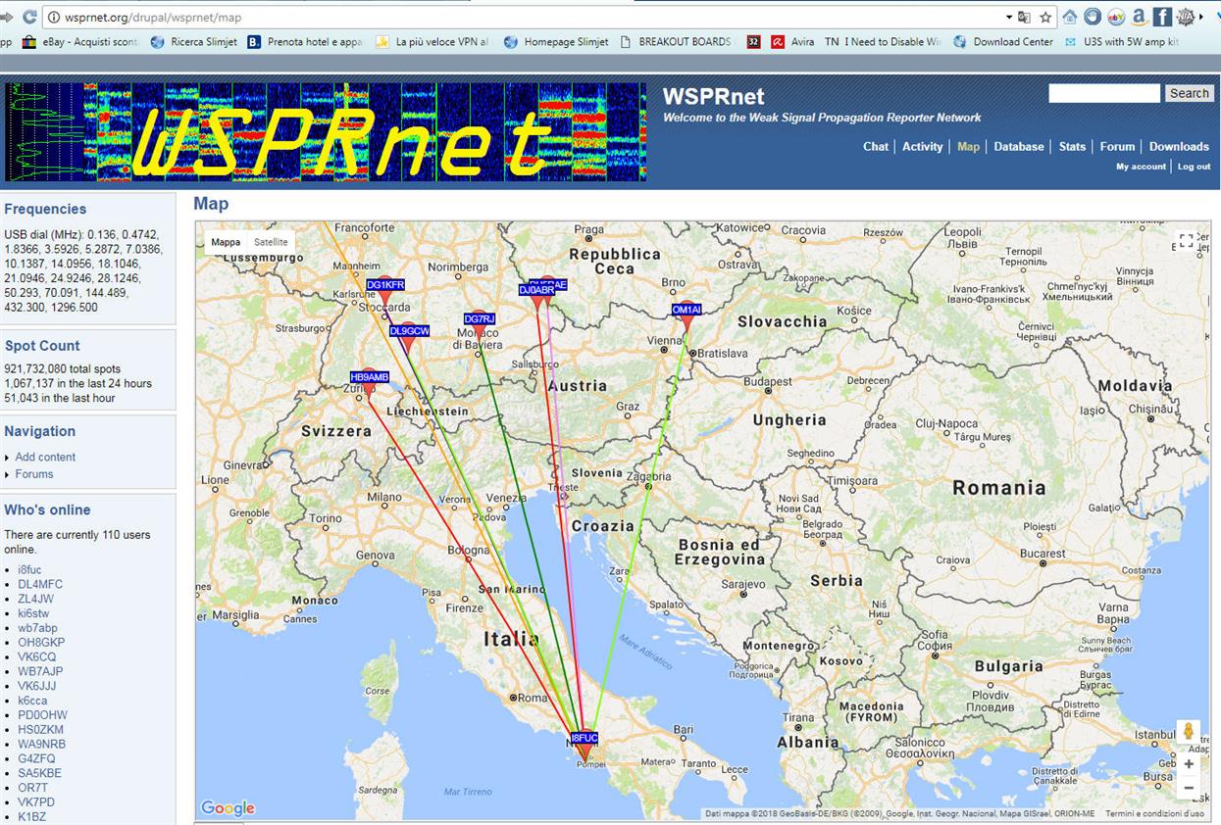Open user WA9NRB profile link
Image resolution: width=1221 pixels, height=825 pixels.
41,744
